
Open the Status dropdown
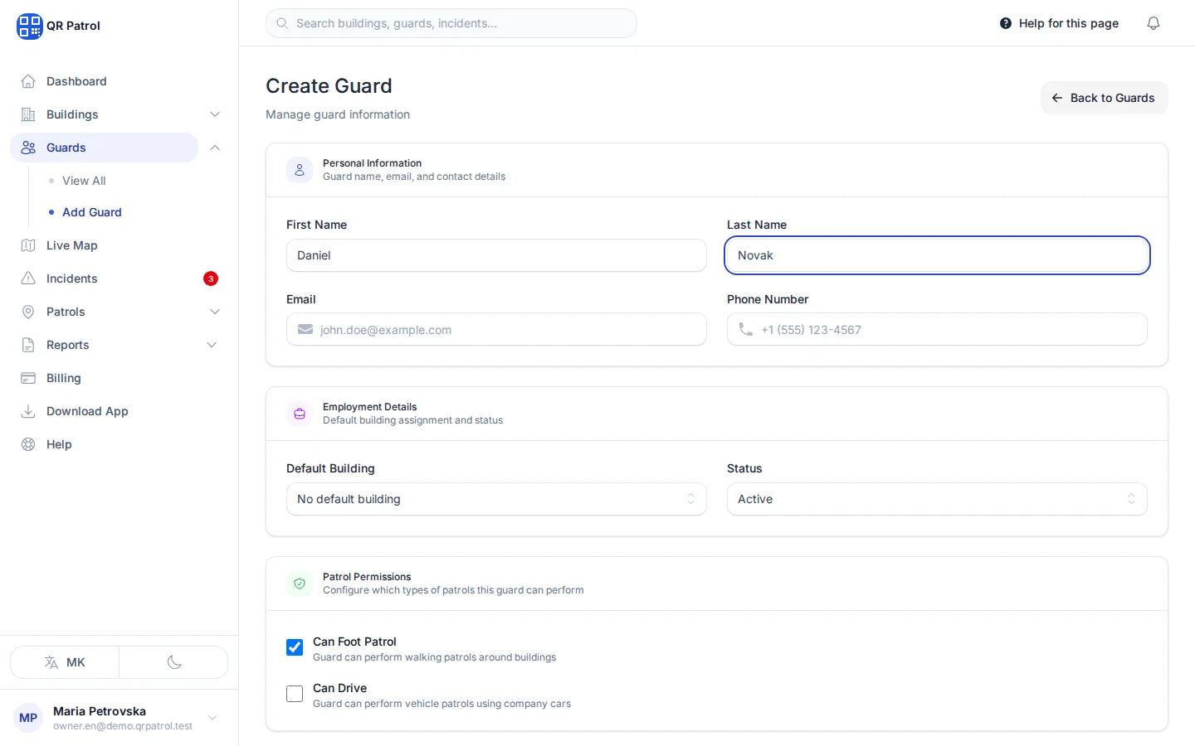pyautogui.click(x=937, y=499)
